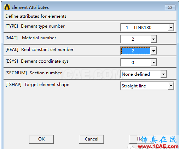
Task: Select the LINK180 element type field
Action: [x=144, y=27]
